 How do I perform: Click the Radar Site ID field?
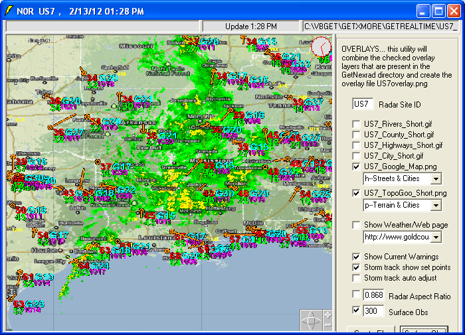pyautogui.click(x=363, y=104)
